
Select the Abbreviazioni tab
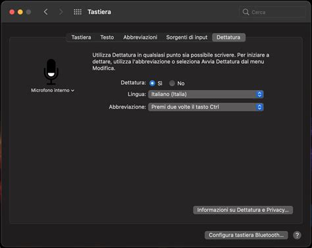pos(140,37)
